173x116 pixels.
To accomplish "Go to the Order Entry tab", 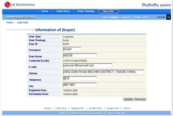I will (x=63, y=11).
